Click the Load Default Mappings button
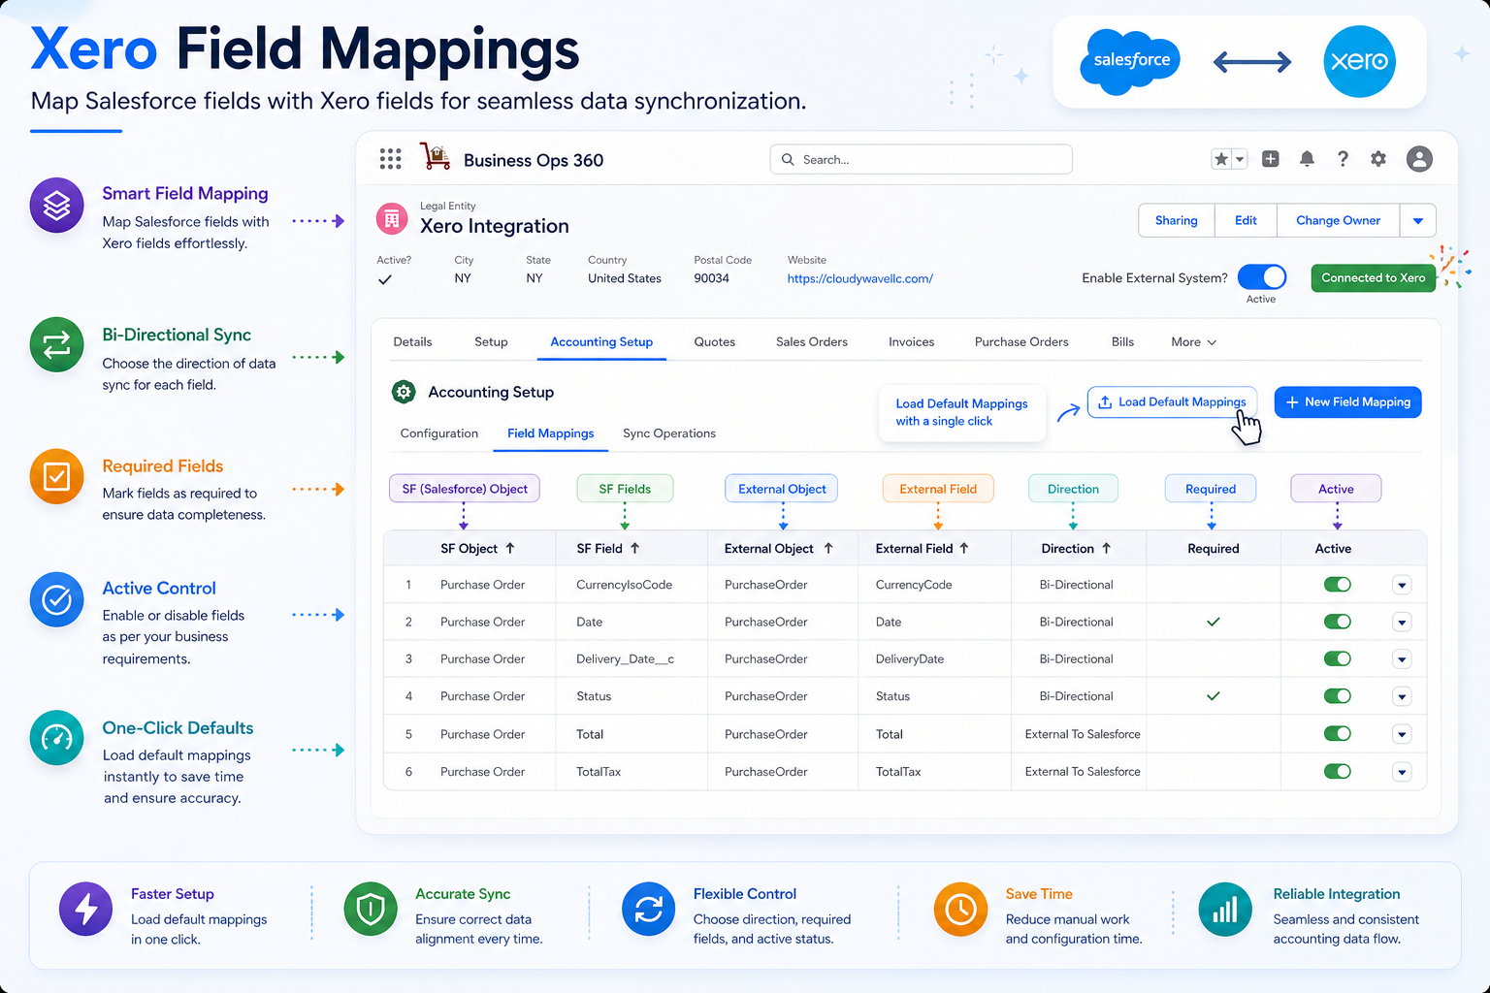 [1172, 401]
